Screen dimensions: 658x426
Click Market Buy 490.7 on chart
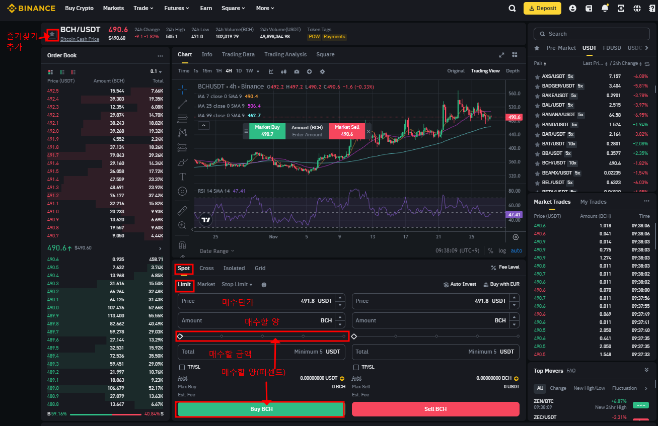tap(267, 131)
